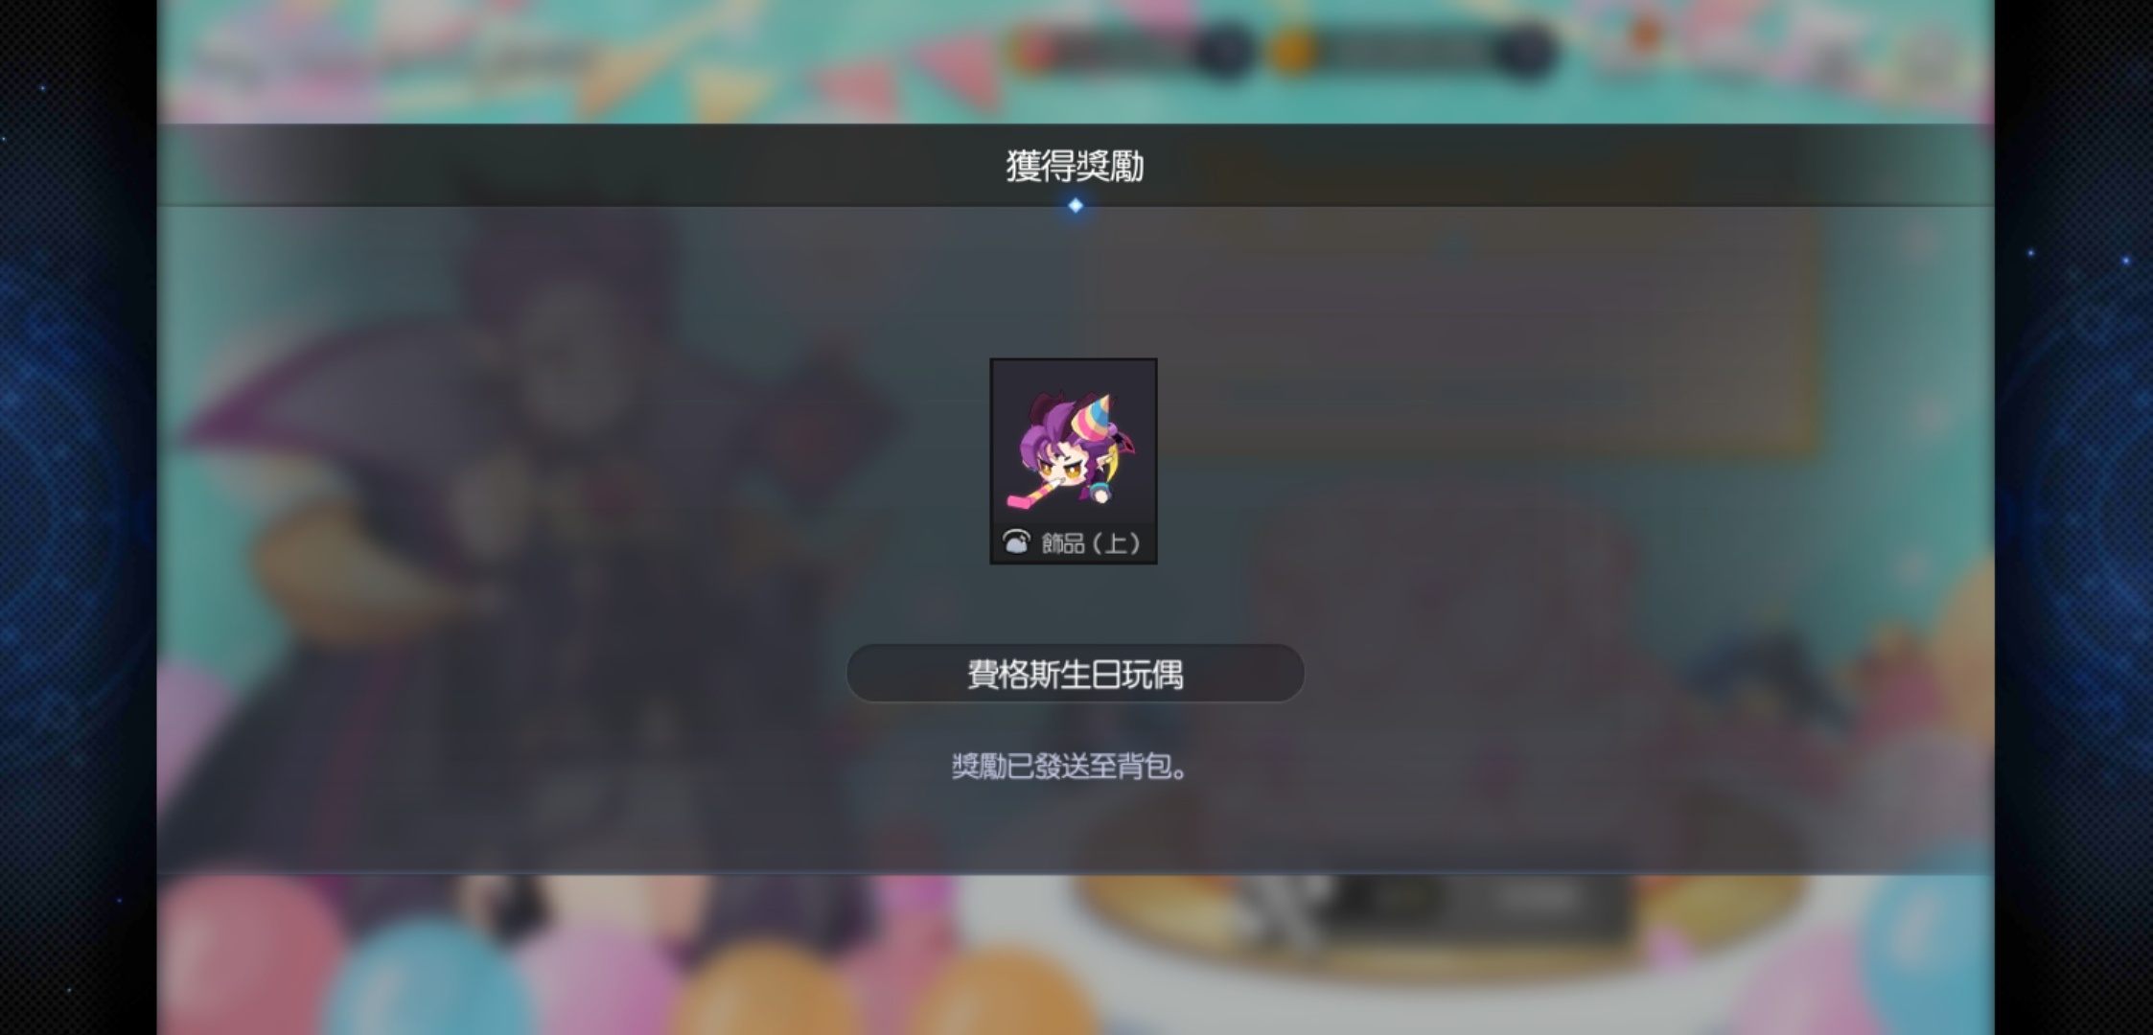Tap the 獎勵已發送至背包 message text

pos(1070,767)
